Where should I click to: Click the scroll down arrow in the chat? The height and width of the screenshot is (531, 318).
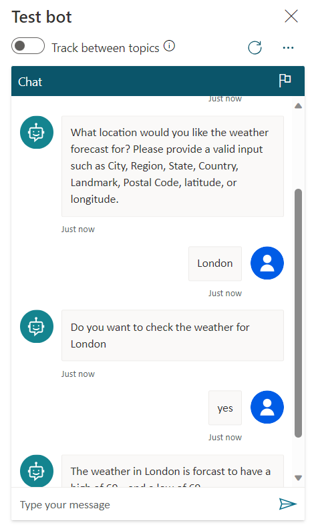pos(299,478)
